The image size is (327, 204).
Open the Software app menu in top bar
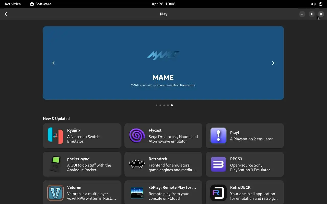pyautogui.click(x=41, y=4)
